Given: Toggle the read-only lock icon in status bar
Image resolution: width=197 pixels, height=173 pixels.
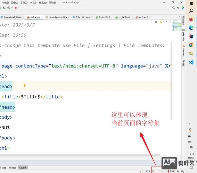Looking at the screenshot, I should click(x=178, y=171).
